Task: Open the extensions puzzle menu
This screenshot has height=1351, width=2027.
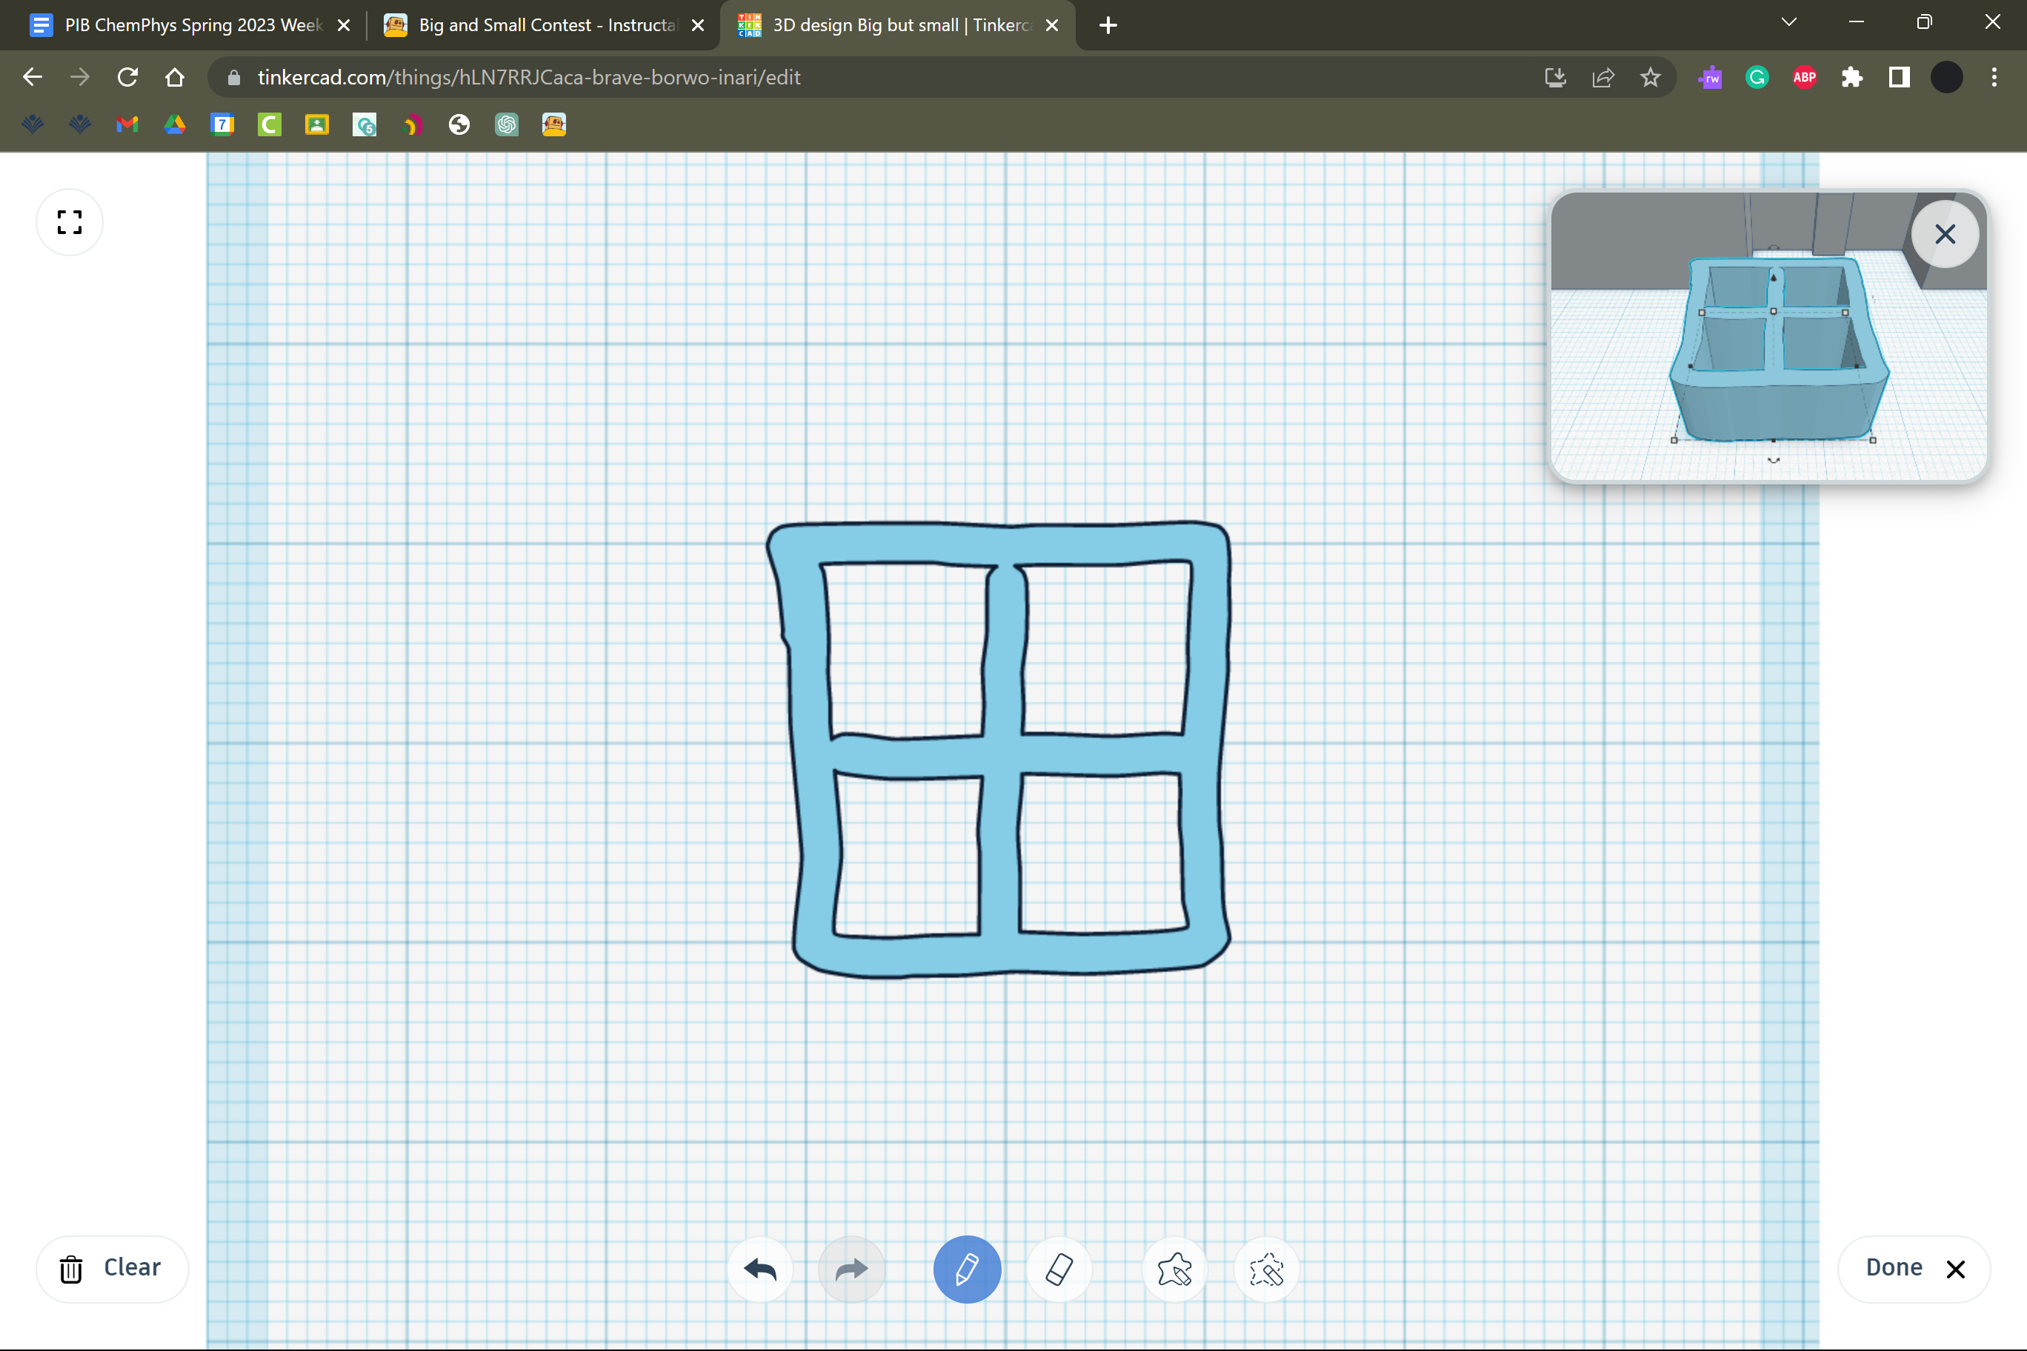Action: pyautogui.click(x=1851, y=78)
